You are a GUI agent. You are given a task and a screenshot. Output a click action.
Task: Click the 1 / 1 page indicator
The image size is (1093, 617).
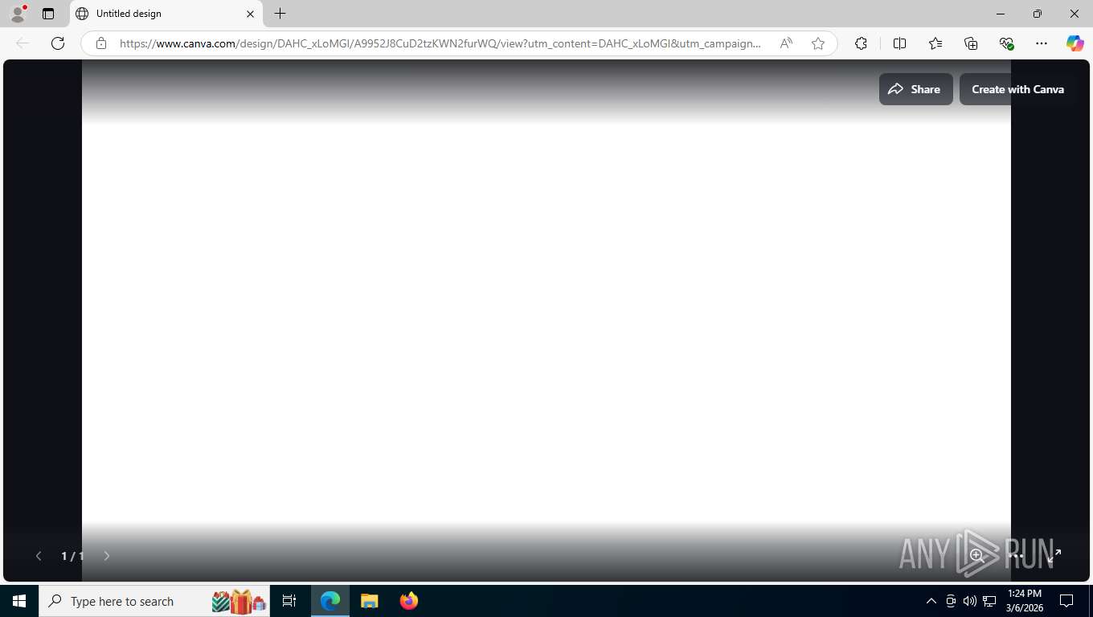pyautogui.click(x=72, y=556)
